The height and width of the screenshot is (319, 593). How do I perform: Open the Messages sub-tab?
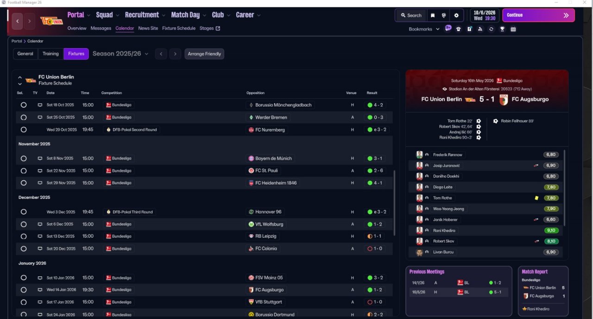pos(101,28)
